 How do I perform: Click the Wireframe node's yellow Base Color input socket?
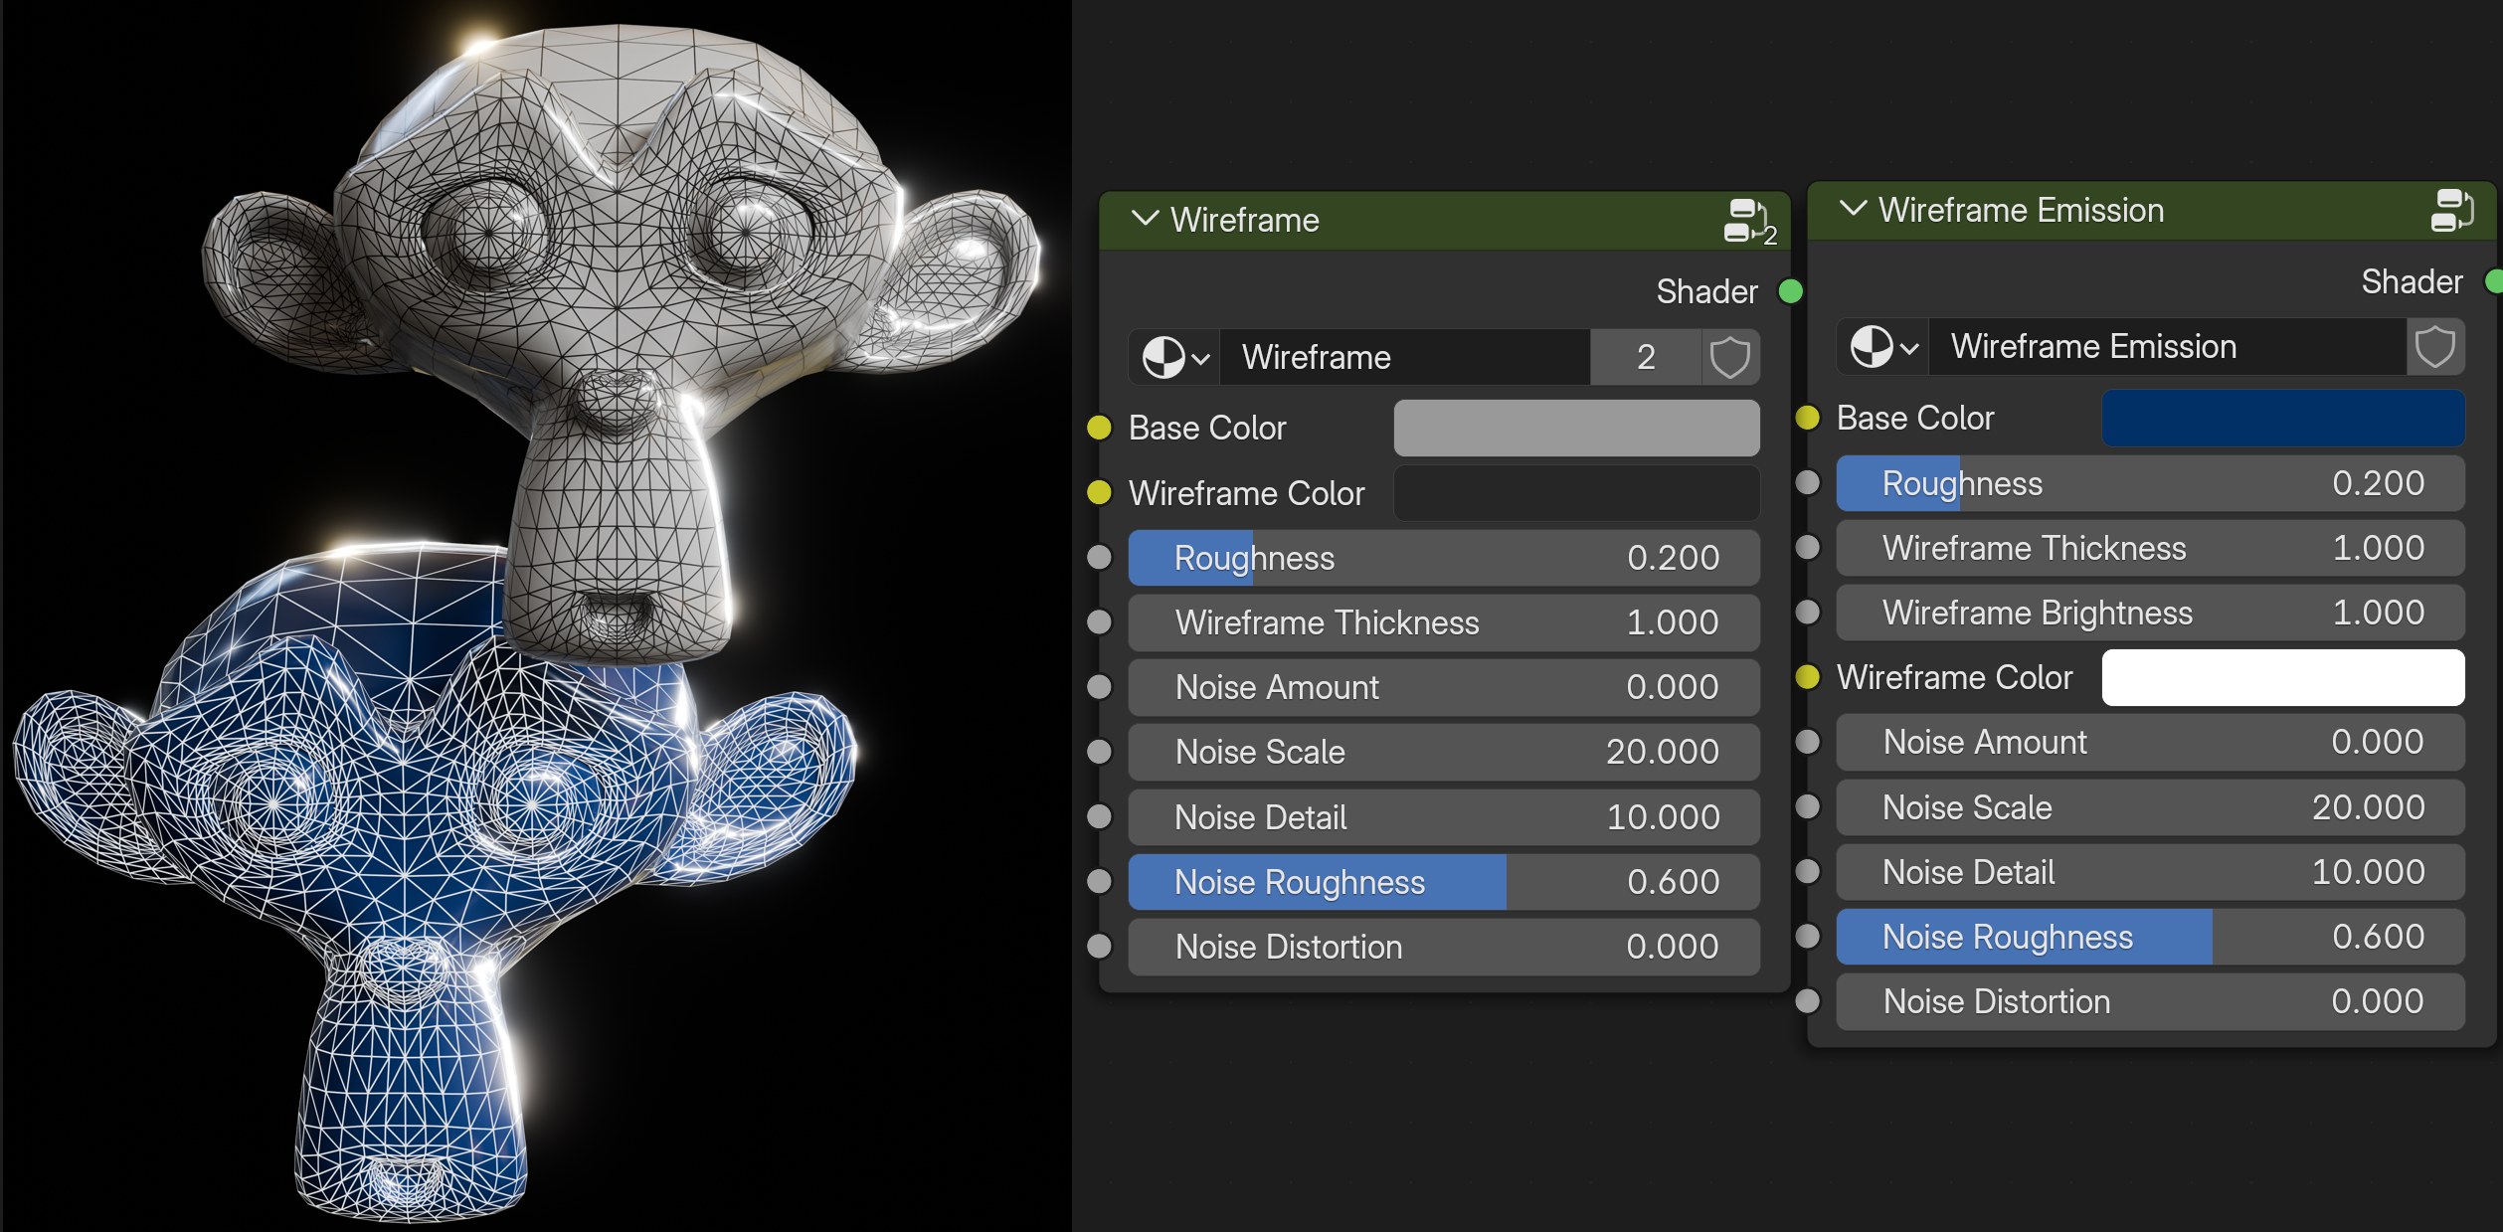pos(1099,429)
